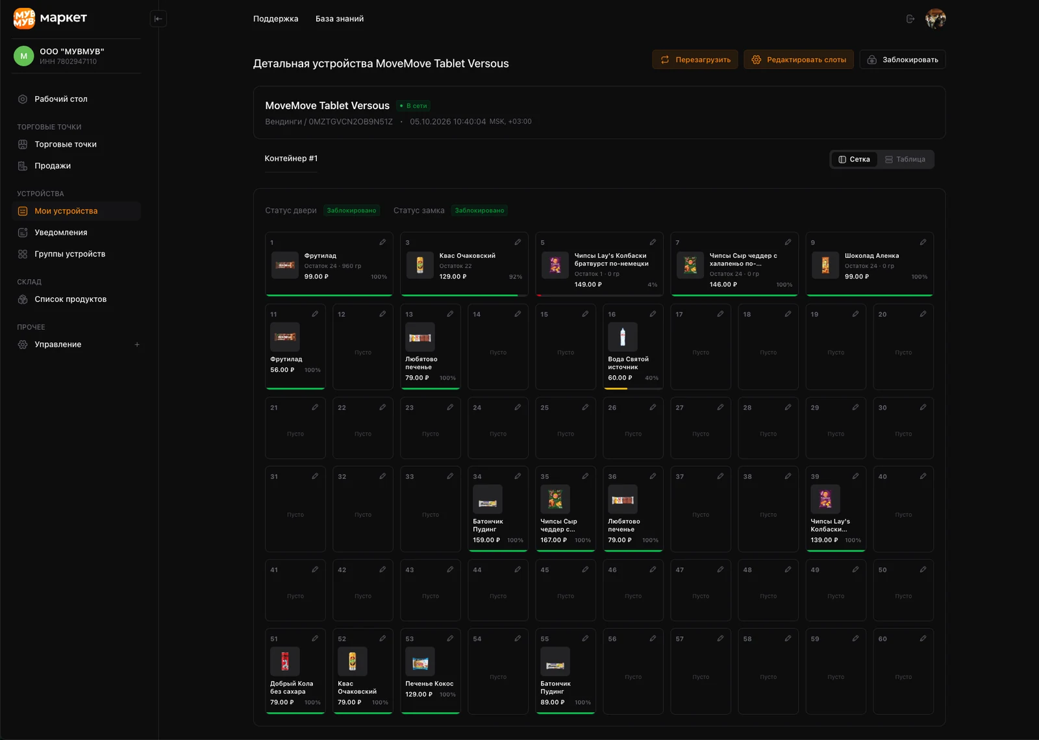The width and height of the screenshot is (1039, 740).
Task: Click the Заблокировать button
Action: coord(903,60)
